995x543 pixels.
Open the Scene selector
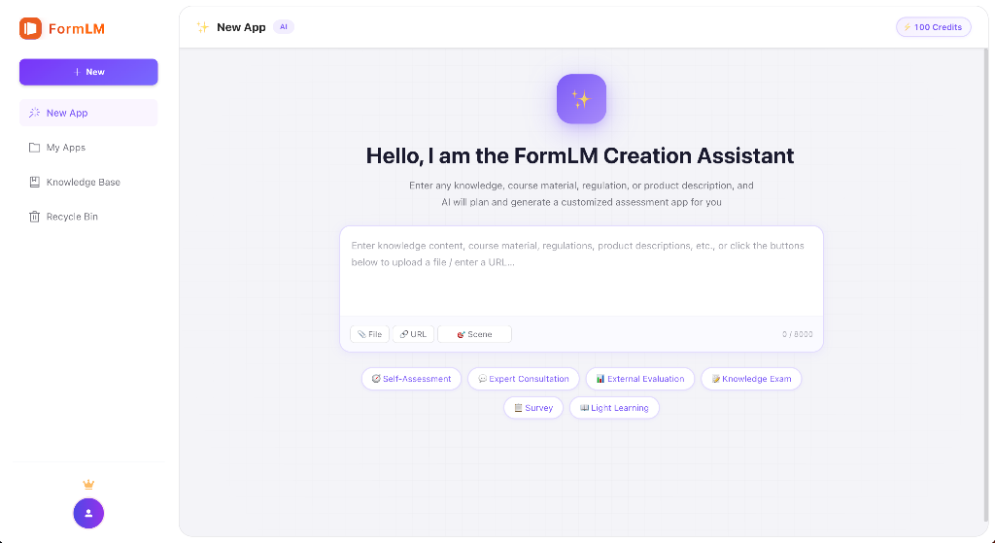click(x=474, y=334)
